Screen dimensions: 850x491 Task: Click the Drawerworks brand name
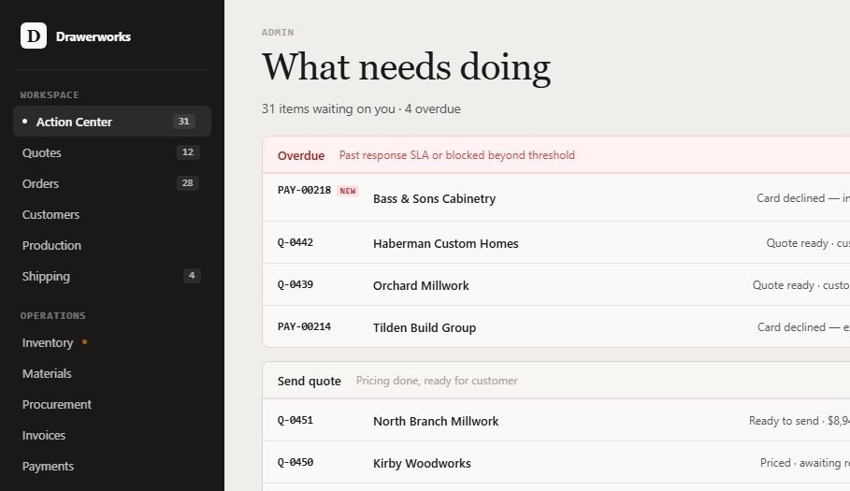(94, 36)
